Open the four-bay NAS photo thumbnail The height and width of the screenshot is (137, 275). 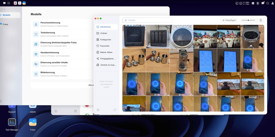click(158, 37)
